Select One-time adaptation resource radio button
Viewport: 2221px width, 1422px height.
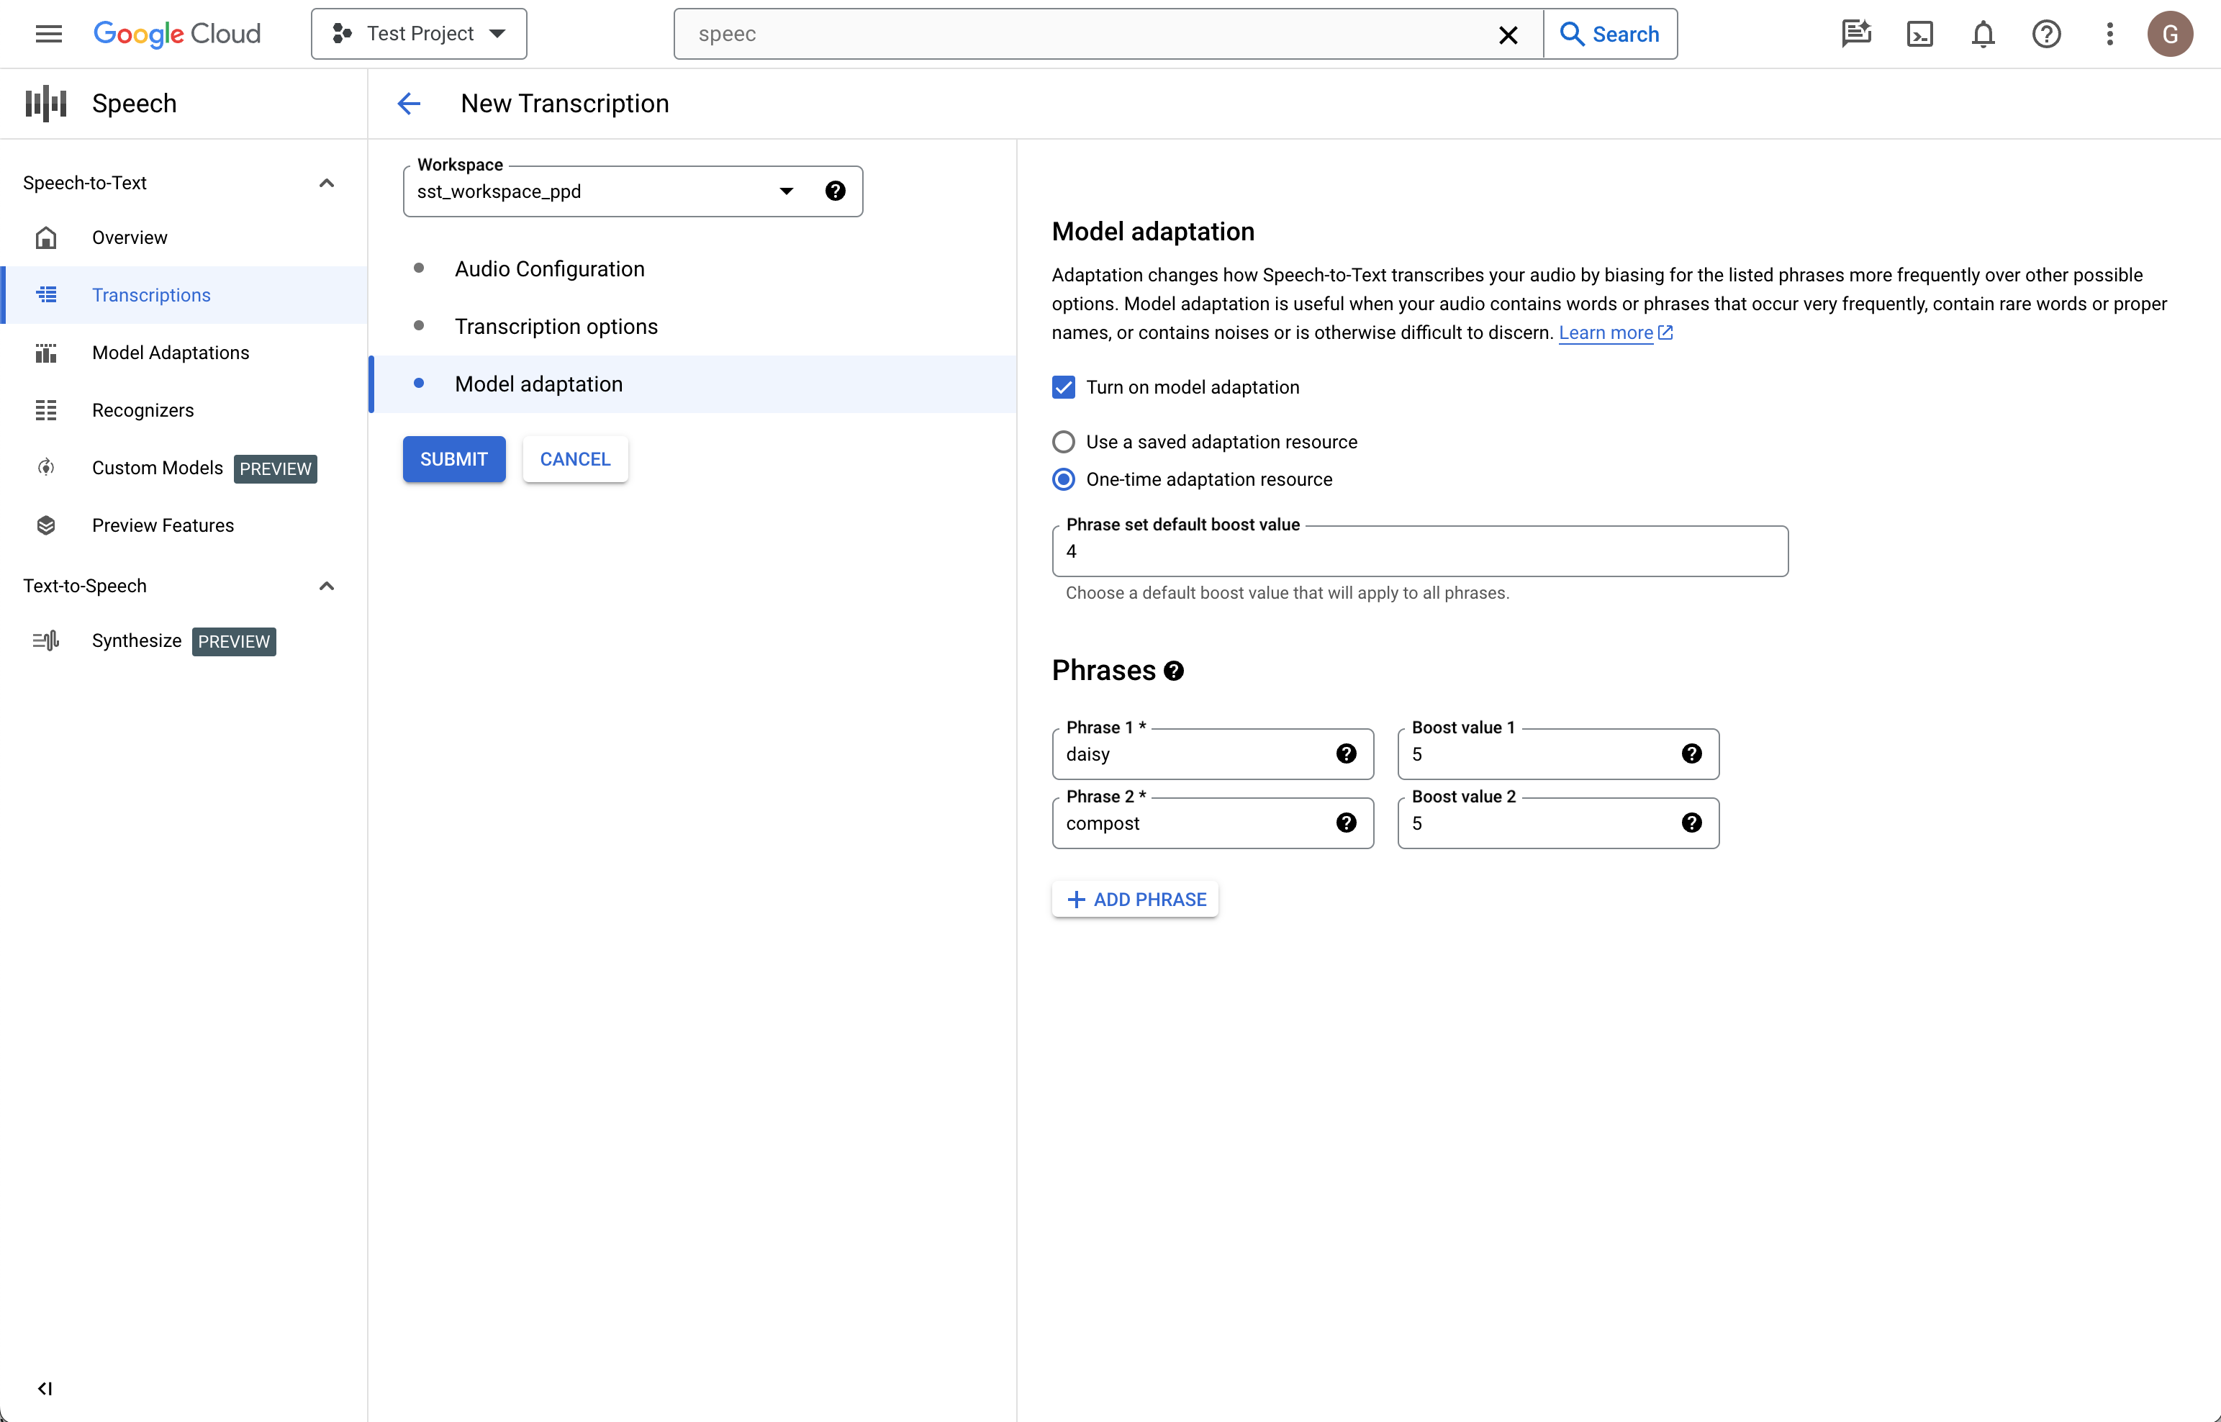1064,479
